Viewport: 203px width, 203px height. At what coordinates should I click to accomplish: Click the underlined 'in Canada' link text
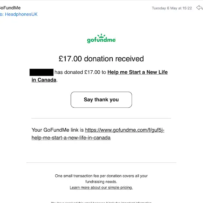(44, 80)
